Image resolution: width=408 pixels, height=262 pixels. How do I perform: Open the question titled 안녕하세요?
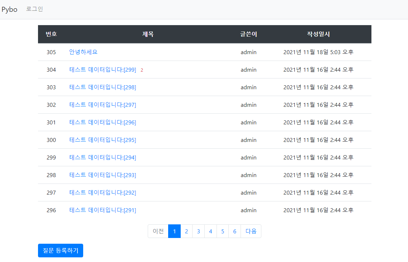(83, 52)
